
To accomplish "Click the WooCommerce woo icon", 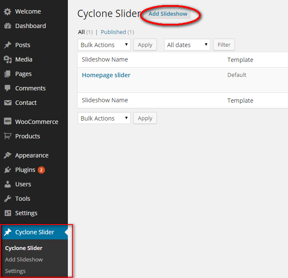I will [8, 121].
